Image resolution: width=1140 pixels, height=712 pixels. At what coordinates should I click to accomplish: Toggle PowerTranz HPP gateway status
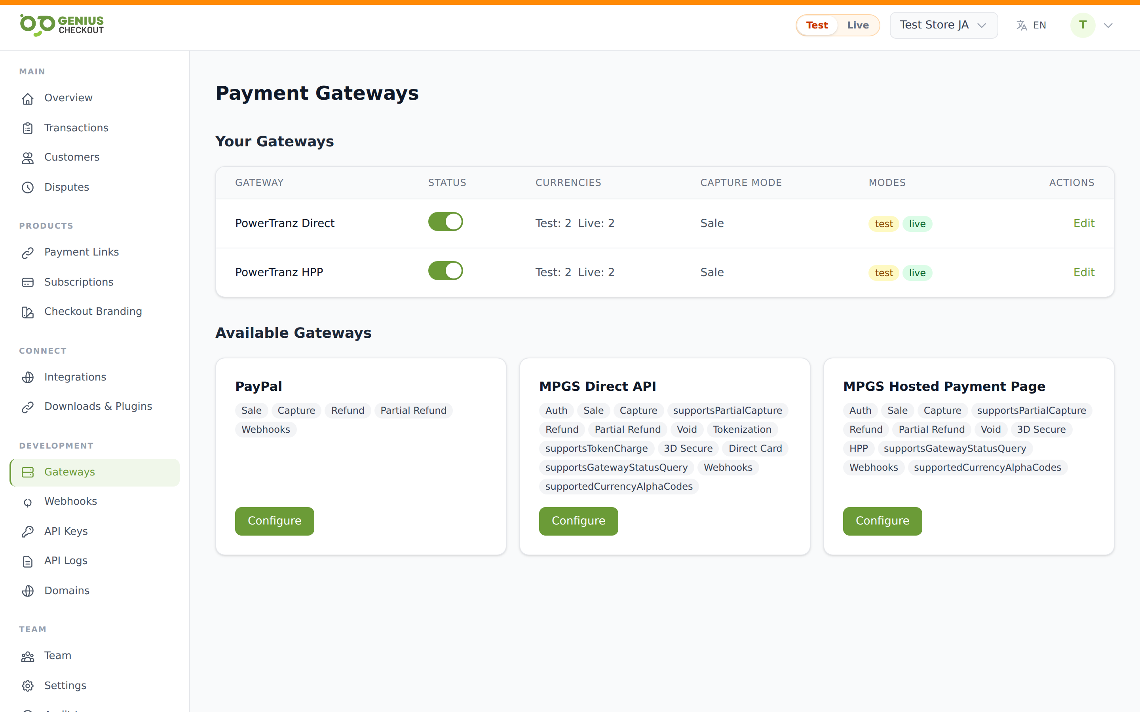(x=445, y=271)
